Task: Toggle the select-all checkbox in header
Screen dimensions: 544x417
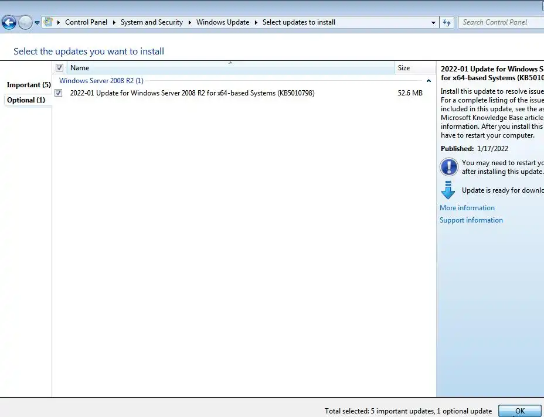Action: click(59, 67)
